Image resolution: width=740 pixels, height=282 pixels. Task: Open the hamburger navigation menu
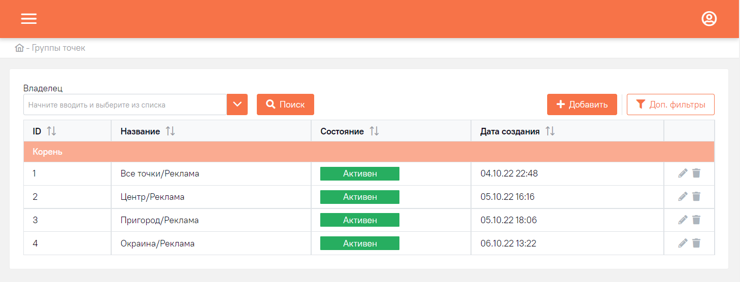click(x=29, y=19)
